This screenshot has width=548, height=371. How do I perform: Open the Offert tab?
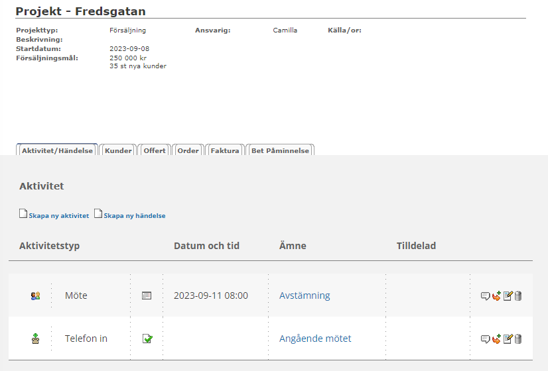click(155, 150)
